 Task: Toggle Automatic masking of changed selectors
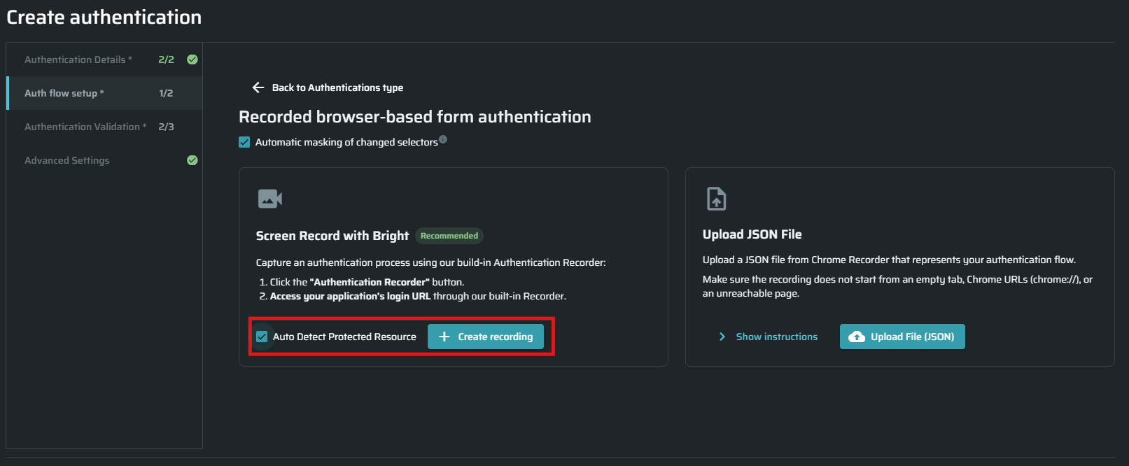coord(244,142)
